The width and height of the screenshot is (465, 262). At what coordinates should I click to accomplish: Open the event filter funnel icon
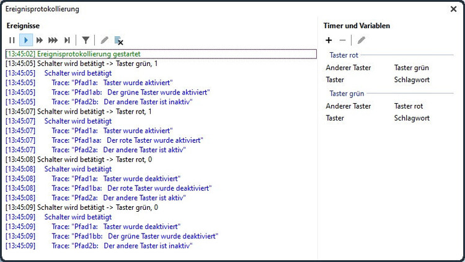pyautogui.click(x=86, y=40)
